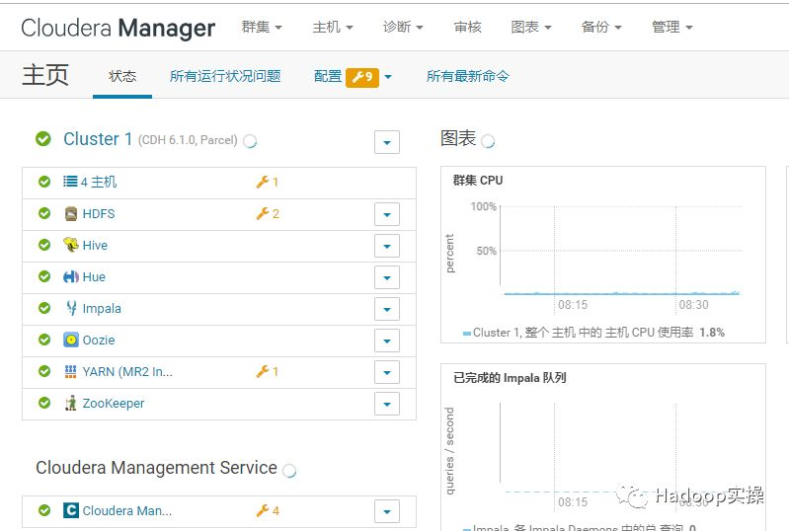Screen dimensions: 789x531
Task: Click the Hive bee icon
Action: [71, 245]
